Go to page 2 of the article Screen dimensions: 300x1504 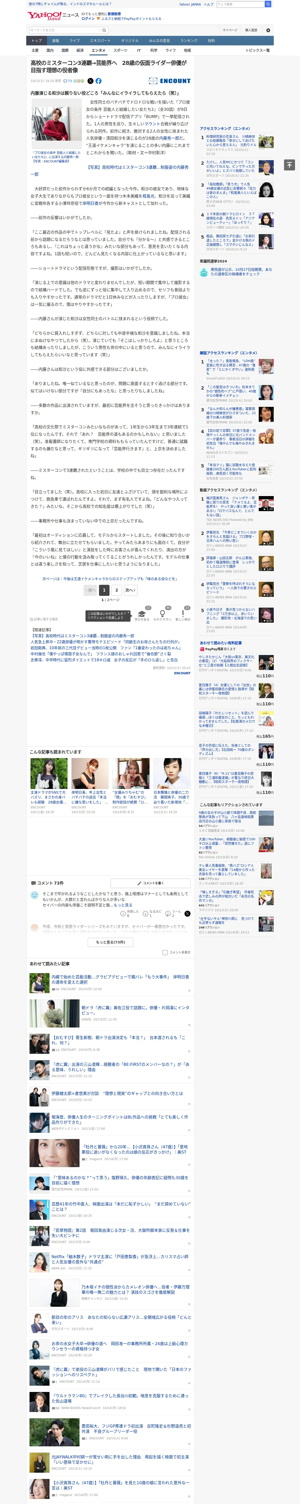coord(116,590)
